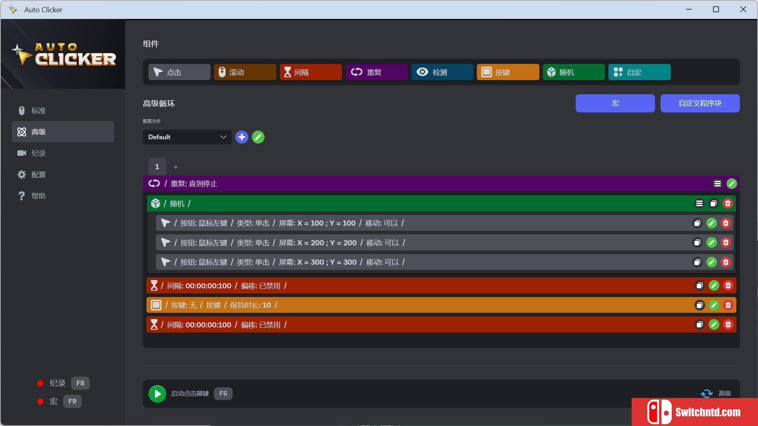Duplicate the 随机 block
Screen dimensions: 758x426
click(713, 204)
